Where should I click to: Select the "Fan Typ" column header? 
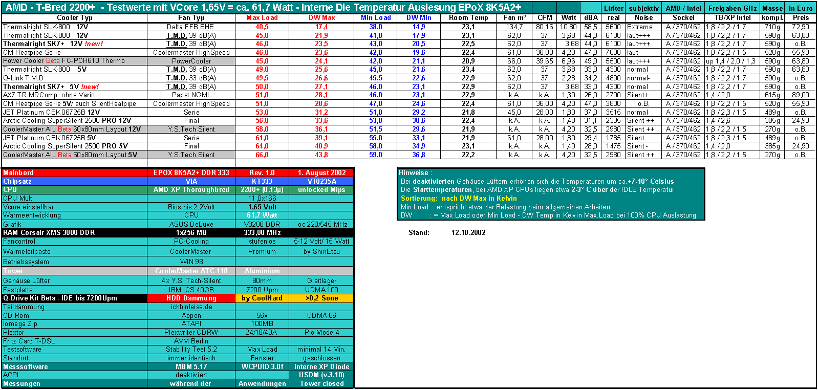(191, 17)
